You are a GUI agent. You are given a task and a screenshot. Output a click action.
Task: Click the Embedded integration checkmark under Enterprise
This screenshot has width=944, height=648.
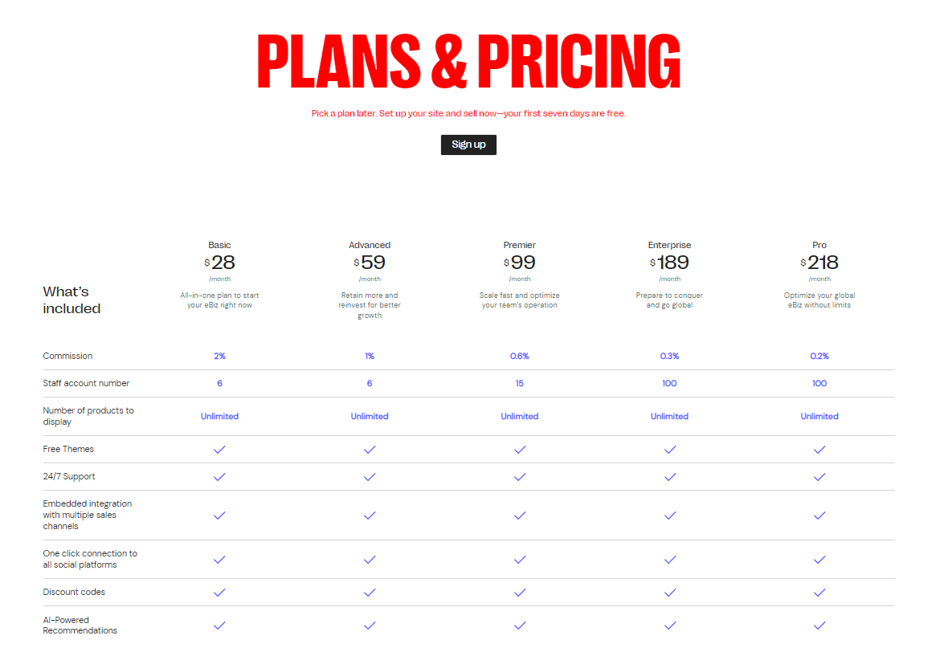tap(669, 515)
